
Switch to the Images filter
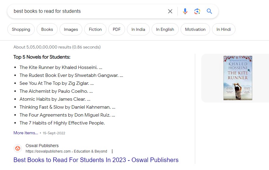click(71, 29)
